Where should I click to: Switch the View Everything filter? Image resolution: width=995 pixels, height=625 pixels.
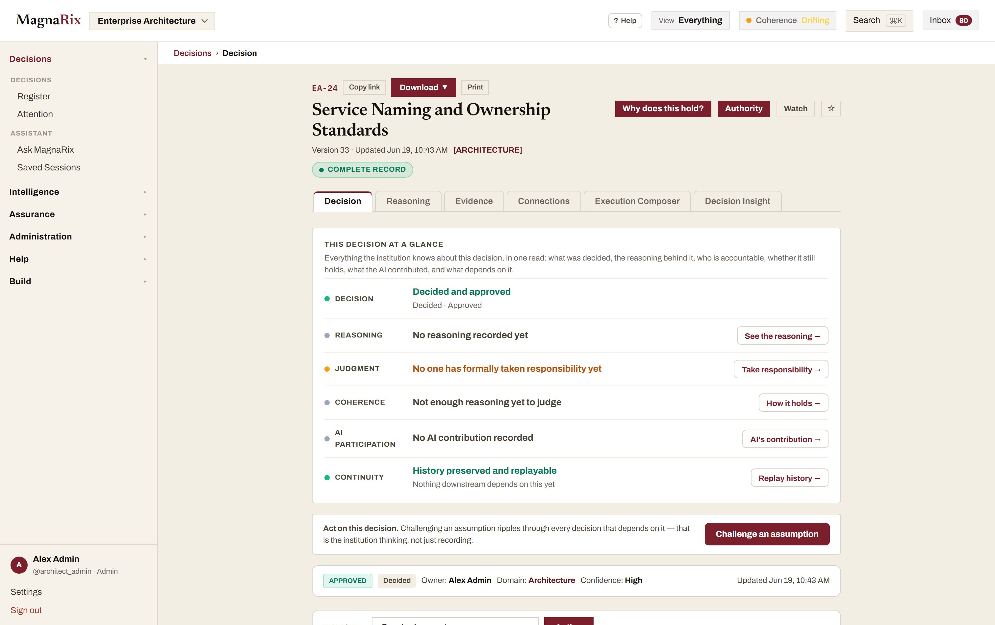(x=690, y=21)
